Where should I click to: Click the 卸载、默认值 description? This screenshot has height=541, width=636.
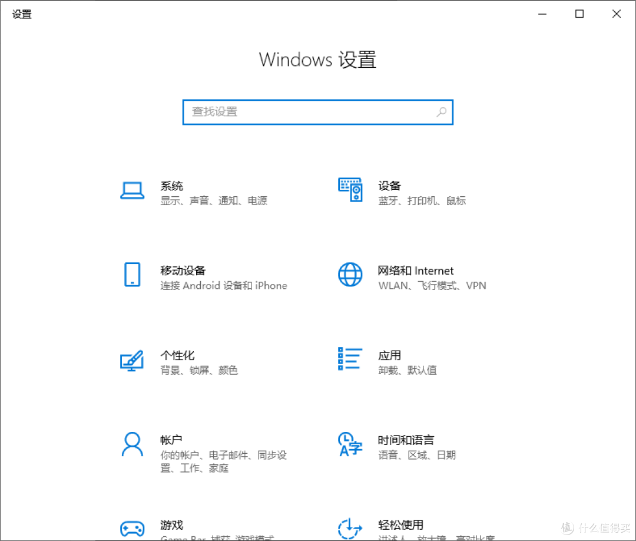pos(408,370)
